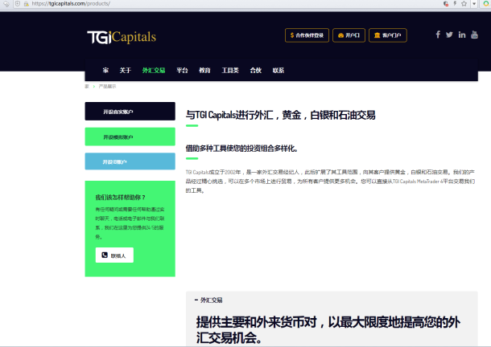The width and height of the screenshot is (491, 347).
Task: Click the paragraph starting TGI Capitals成立于2002年
Action: tap(330, 182)
